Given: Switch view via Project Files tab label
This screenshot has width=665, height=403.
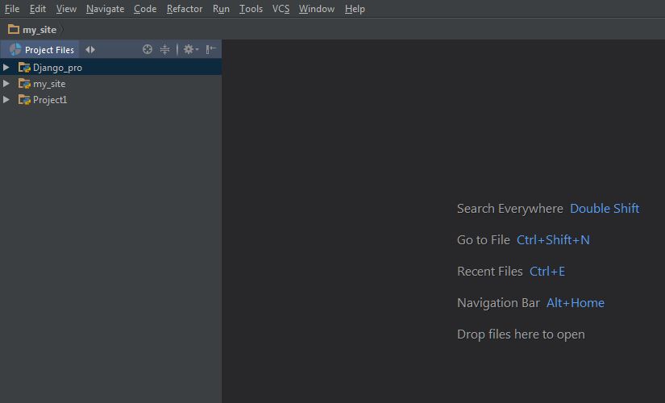Looking at the screenshot, I should pyautogui.click(x=49, y=50).
